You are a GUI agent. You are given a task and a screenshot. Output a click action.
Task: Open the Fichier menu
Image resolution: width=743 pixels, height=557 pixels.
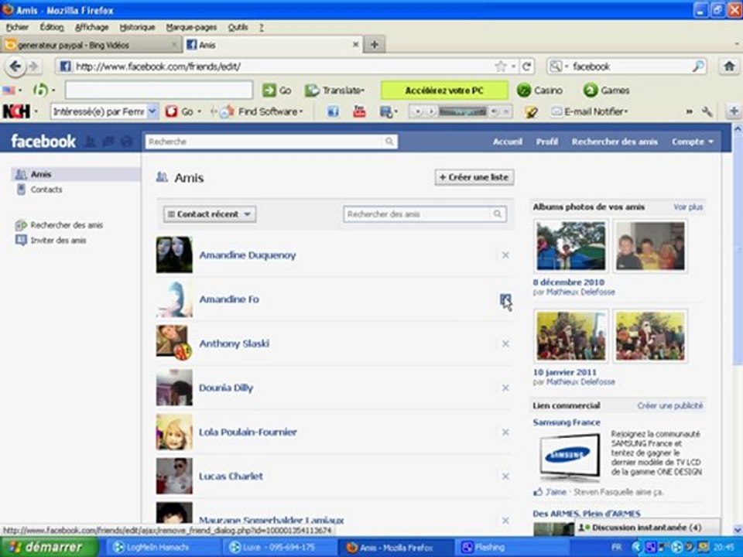17,27
